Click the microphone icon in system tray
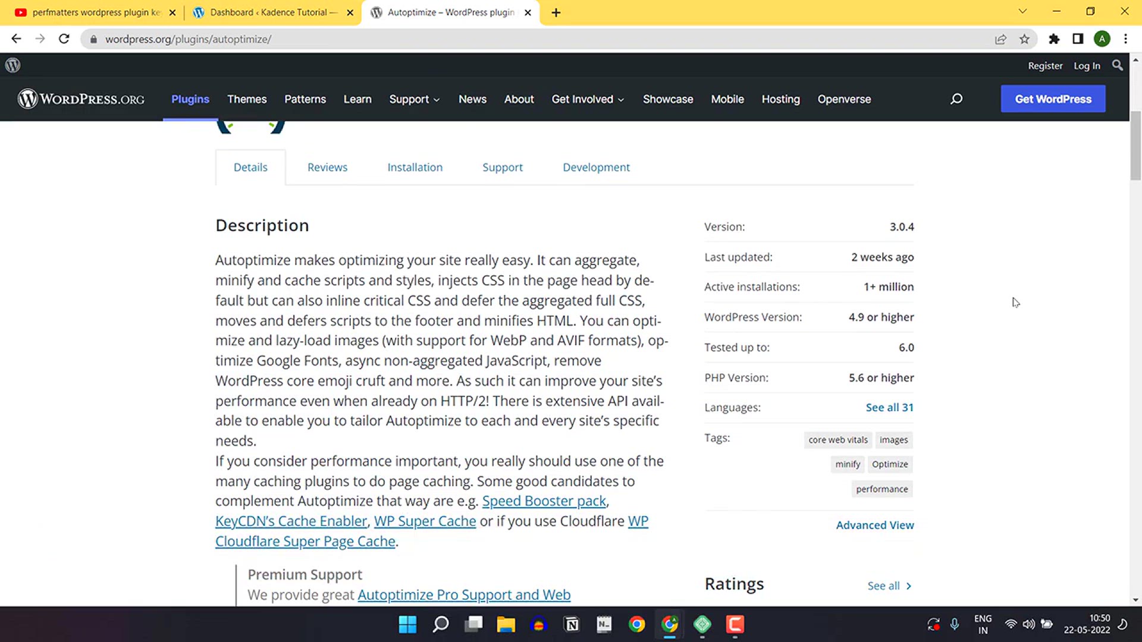The image size is (1142, 642). click(x=955, y=624)
